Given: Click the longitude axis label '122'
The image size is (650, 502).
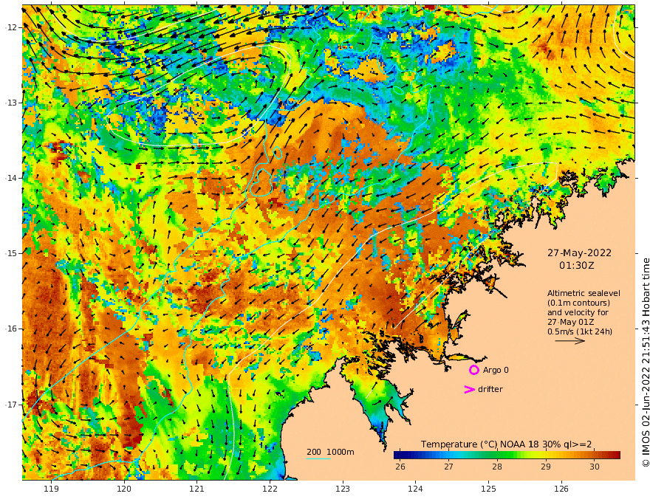Looking at the screenshot, I should (270, 489).
